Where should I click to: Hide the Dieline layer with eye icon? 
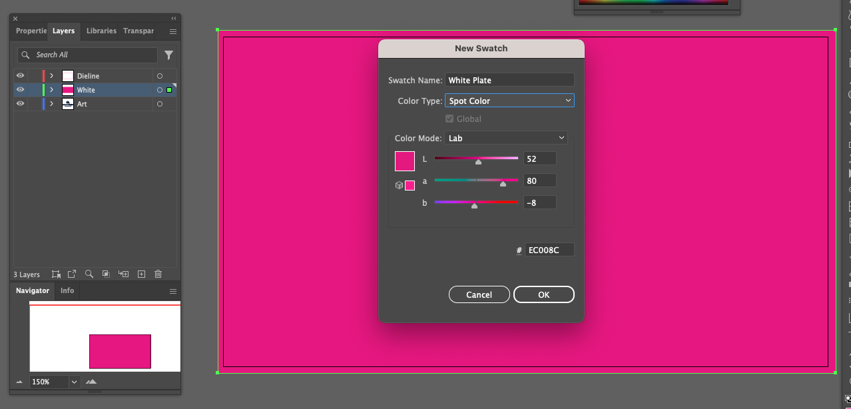(20, 76)
